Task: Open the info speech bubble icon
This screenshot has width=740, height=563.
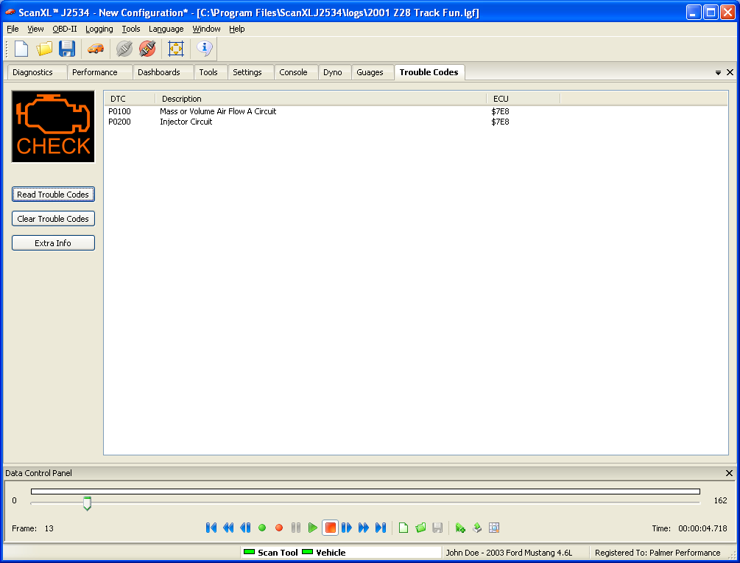Action: click(205, 48)
